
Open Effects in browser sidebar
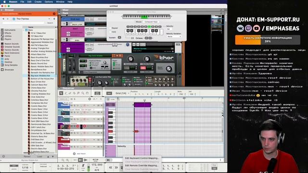[x=8, y=33]
